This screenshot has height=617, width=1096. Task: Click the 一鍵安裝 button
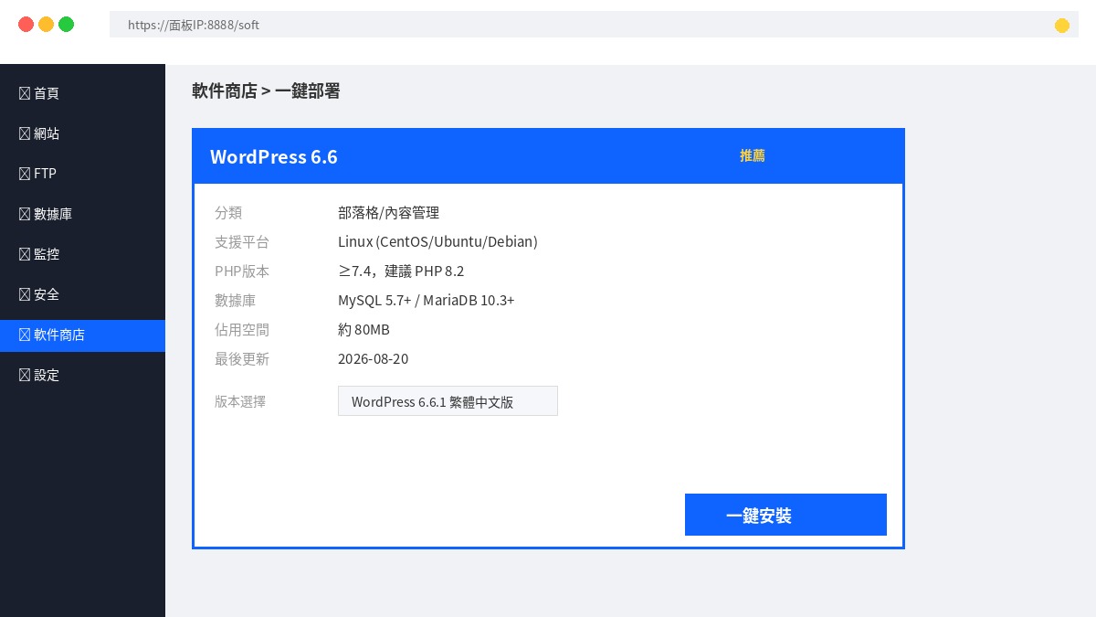[x=785, y=515]
